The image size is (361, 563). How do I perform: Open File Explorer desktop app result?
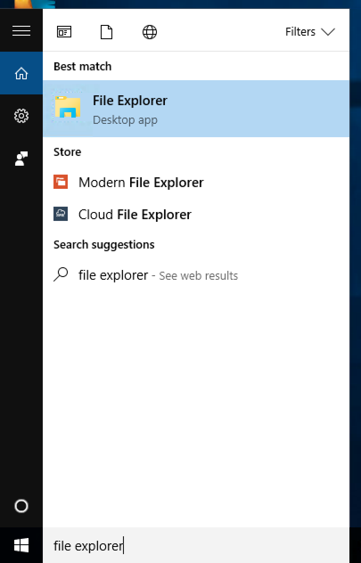196,109
